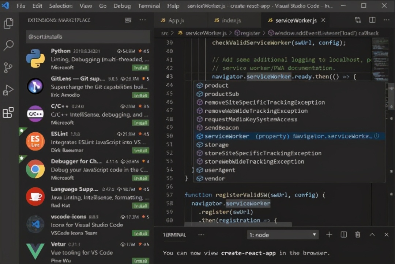Split the editor to the right
This screenshot has width=395, height=264.
(x=372, y=20)
